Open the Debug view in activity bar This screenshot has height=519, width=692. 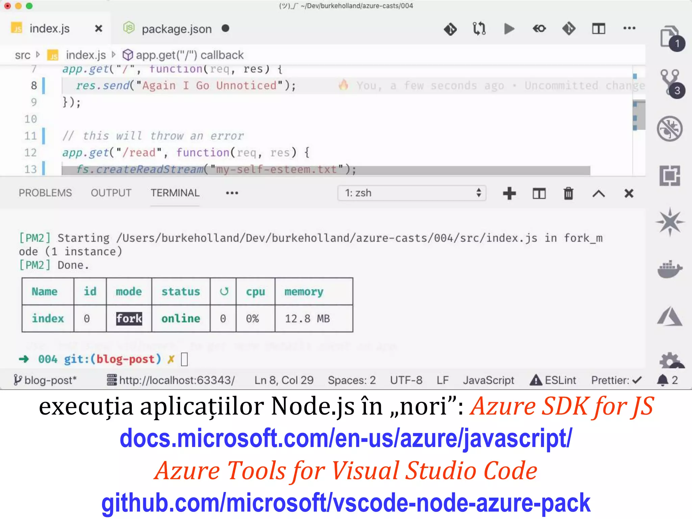pyautogui.click(x=670, y=129)
